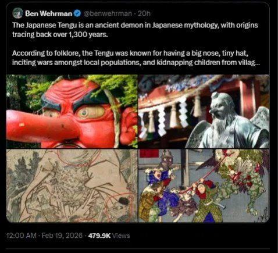The height and width of the screenshot is (253, 278).
Task: Open the @benwehrman handle link
Action: 108,13
